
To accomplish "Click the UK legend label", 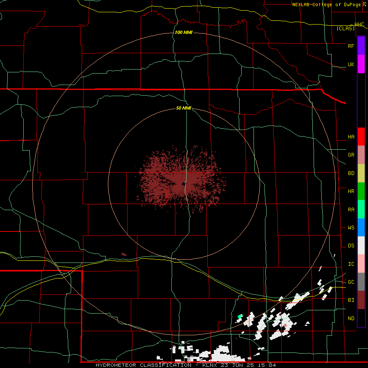I will point(351,65).
